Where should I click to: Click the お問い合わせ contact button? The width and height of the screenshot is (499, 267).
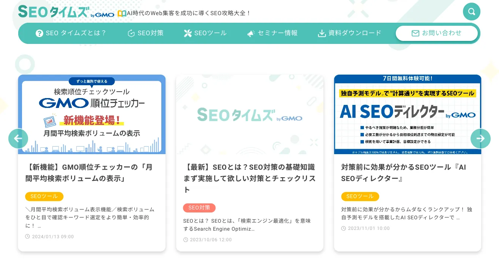click(437, 33)
